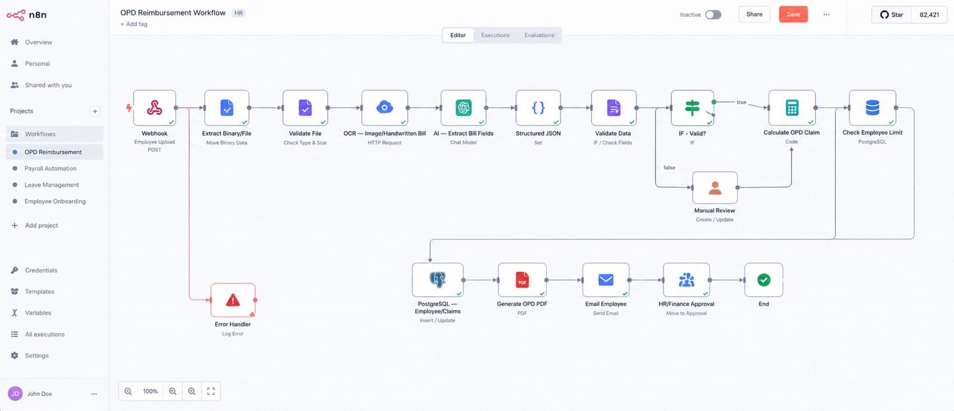The height and width of the screenshot is (411, 954).
Task: Click the 82,421 star count
Action: point(929,15)
